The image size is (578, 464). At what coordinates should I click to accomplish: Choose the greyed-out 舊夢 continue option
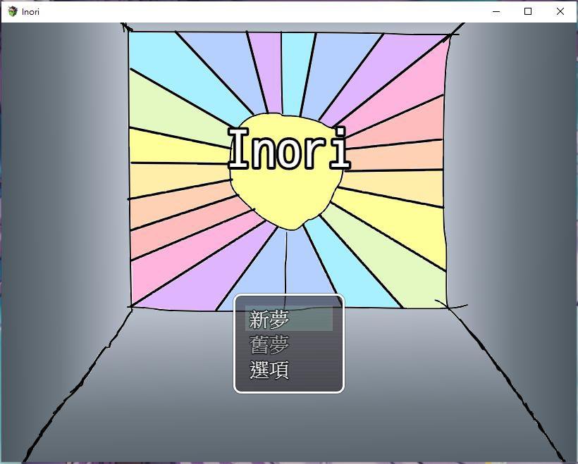click(x=289, y=344)
